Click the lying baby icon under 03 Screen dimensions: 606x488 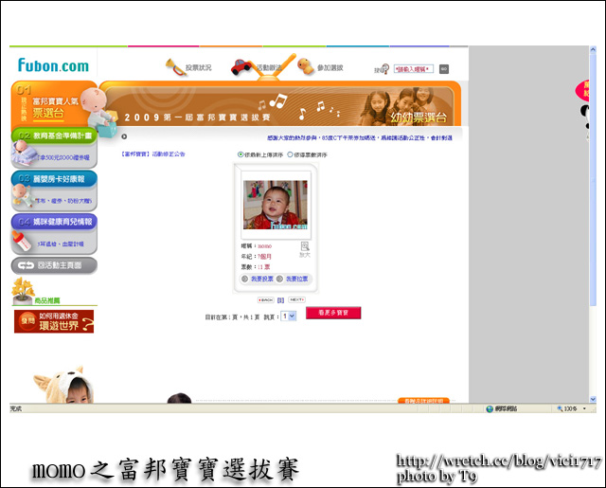click(x=23, y=195)
